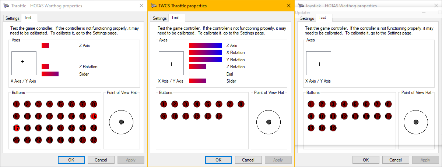Click button 1 indicator in TWCS Throttle window
Screen dimensions: 442x167
coord(164,104)
